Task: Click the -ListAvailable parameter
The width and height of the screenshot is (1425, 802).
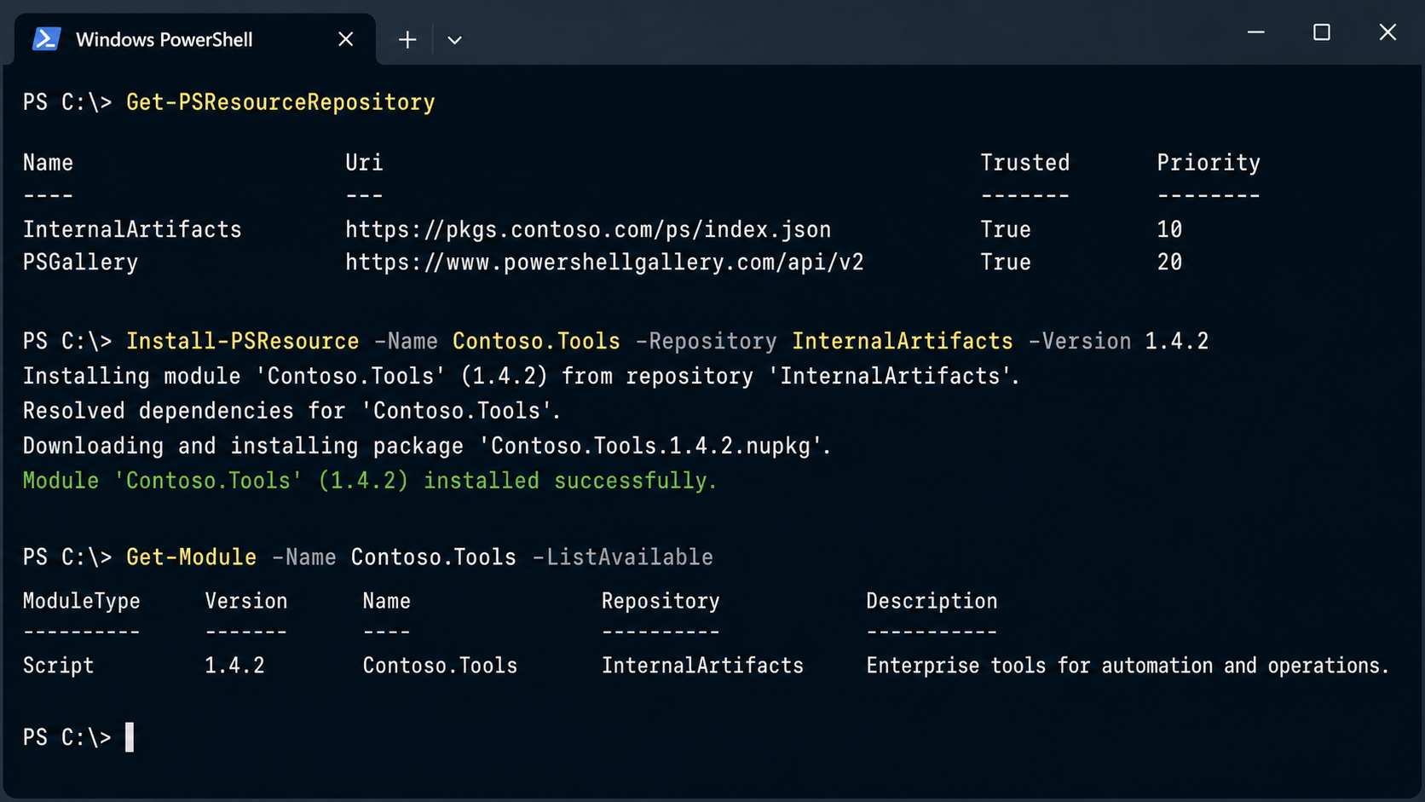Action: click(622, 557)
